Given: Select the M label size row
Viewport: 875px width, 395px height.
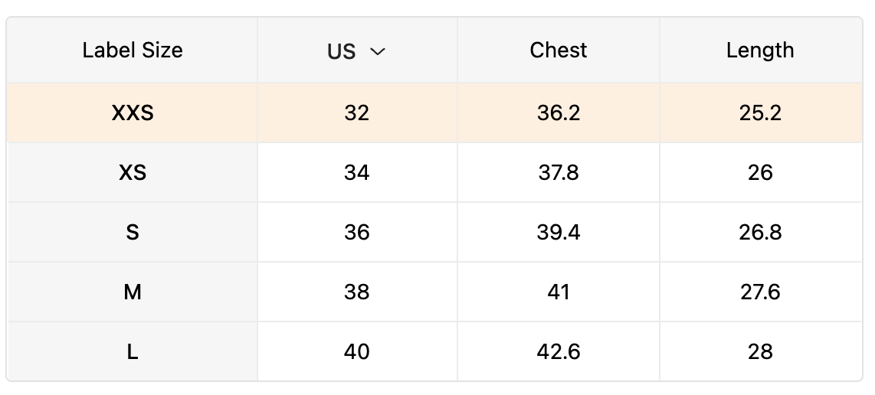Looking at the screenshot, I should click(x=133, y=292).
